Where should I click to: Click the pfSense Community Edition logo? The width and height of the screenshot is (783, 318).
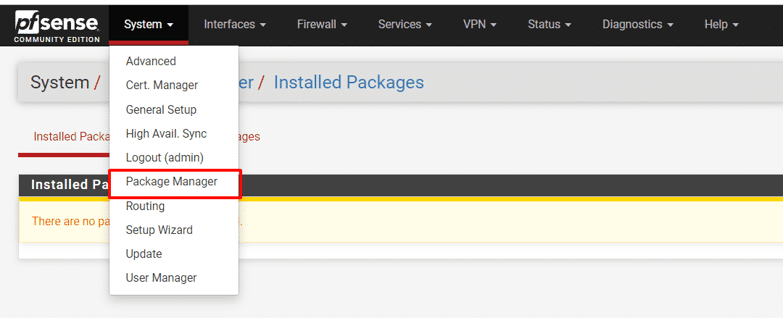tap(57, 25)
